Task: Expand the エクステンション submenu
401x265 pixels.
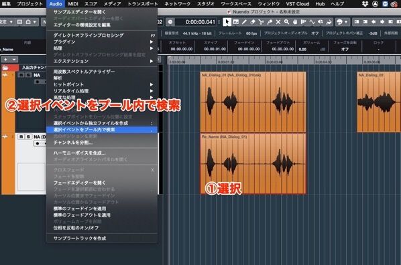Action: (x=152, y=61)
